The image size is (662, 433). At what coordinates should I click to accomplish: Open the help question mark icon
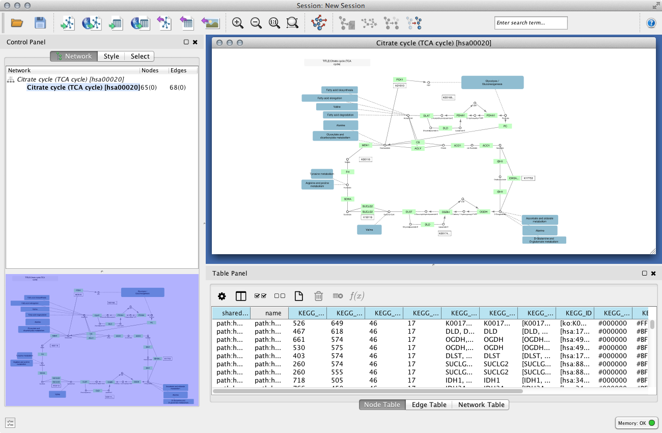(651, 23)
